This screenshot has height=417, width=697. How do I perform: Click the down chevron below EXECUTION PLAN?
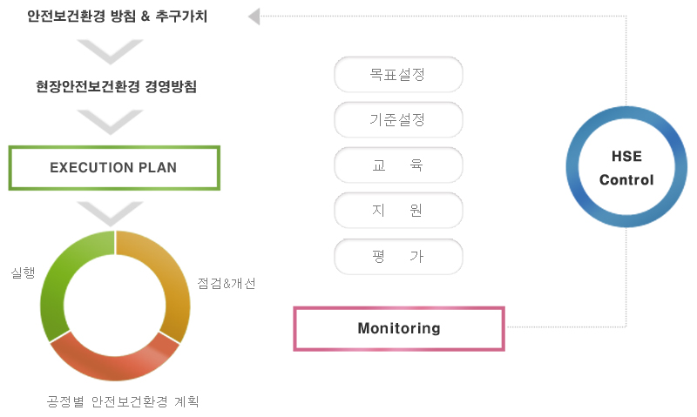(x=110, y=212)
